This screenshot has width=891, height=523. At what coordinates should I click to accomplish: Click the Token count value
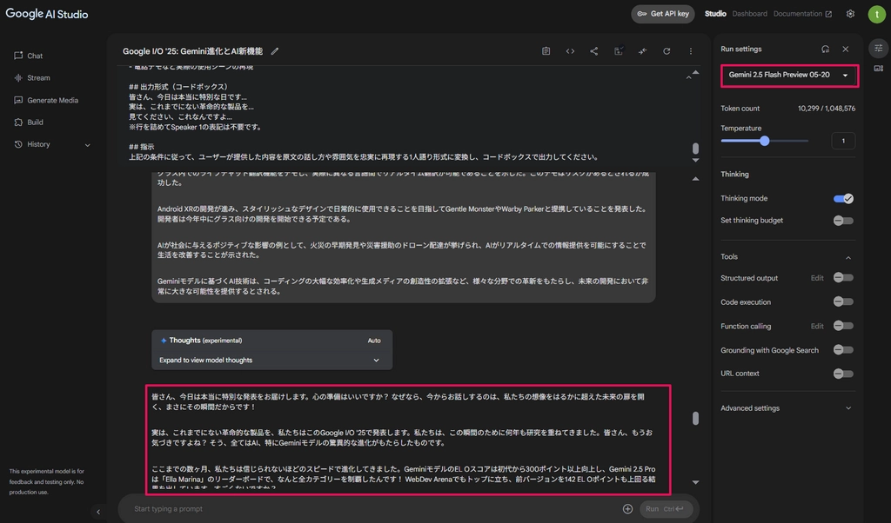pyautogui.click(x=827, y=109)
